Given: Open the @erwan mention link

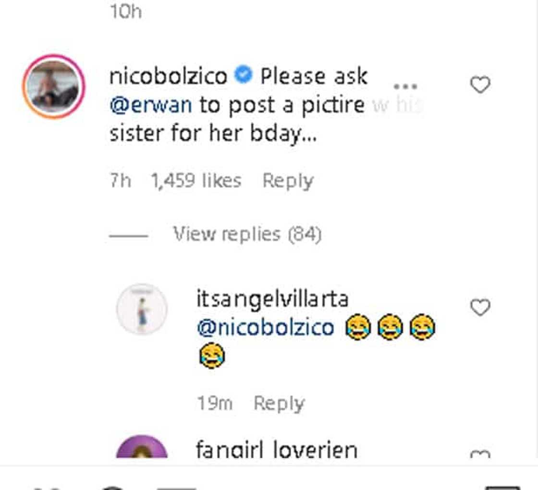Looking at the screenshot, I should (151, 106).
